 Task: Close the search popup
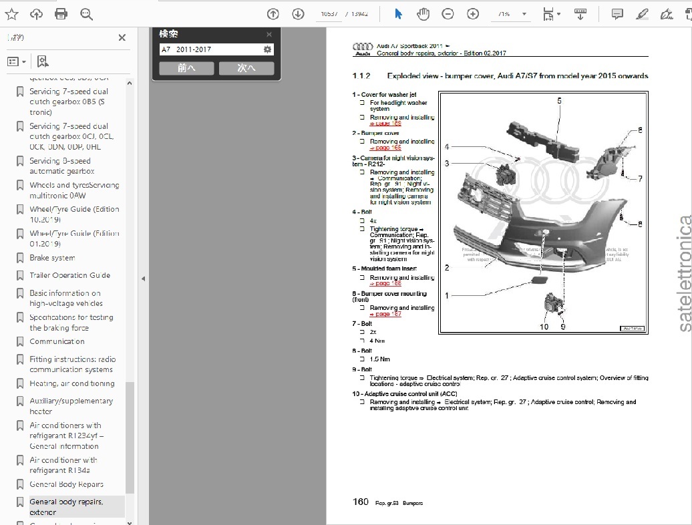click(x=269, y=34)
